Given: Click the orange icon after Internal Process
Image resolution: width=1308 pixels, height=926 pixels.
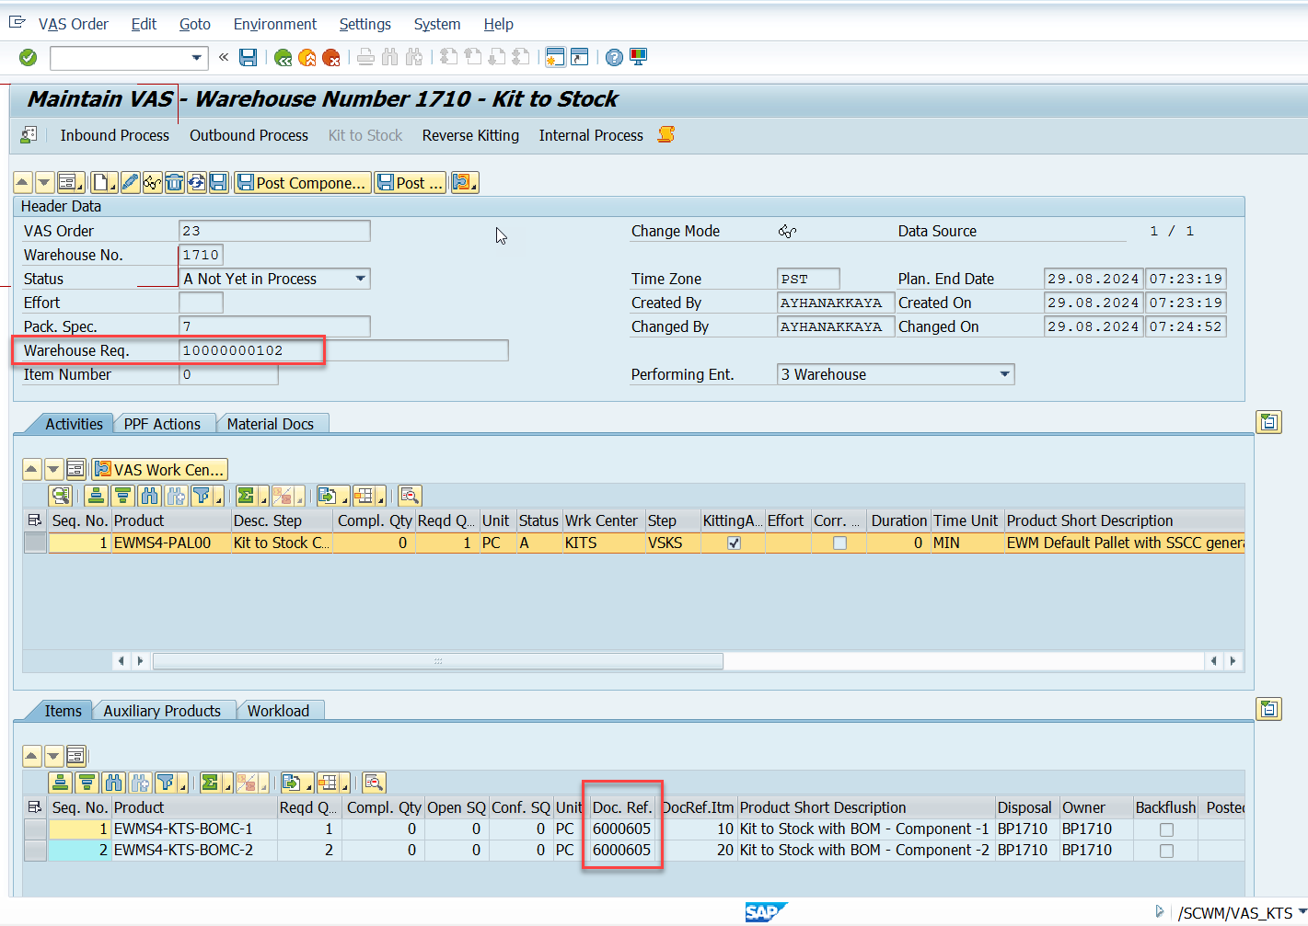Looking at the screenshot, I should coord(666,135).
